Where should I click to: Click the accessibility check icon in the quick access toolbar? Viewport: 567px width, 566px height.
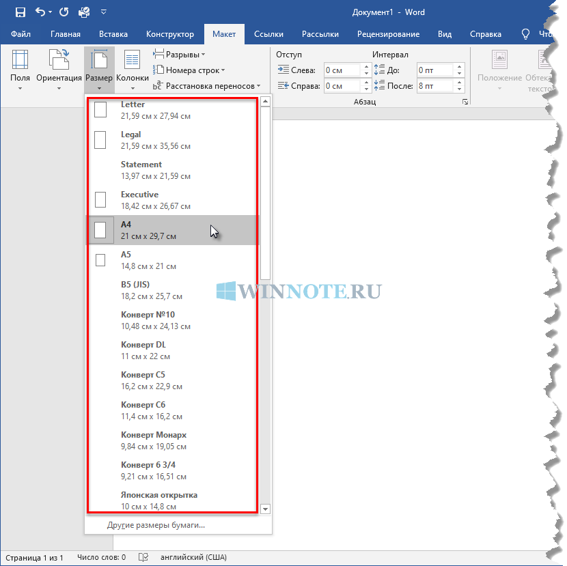pyautogui.click(x=84, y=12)
